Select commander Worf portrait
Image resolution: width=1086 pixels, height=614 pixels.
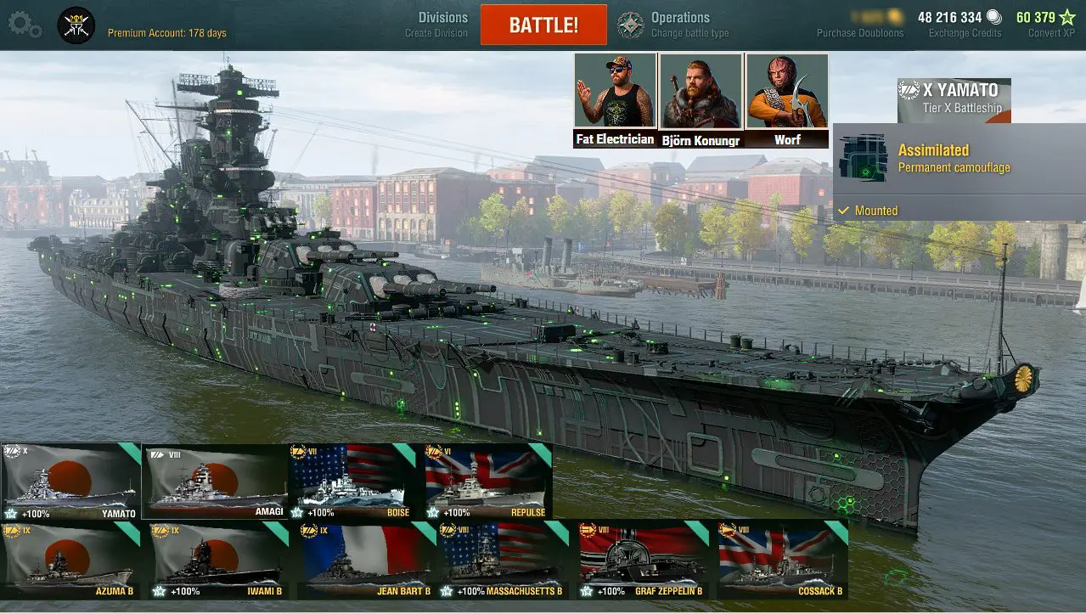point(787,100)
